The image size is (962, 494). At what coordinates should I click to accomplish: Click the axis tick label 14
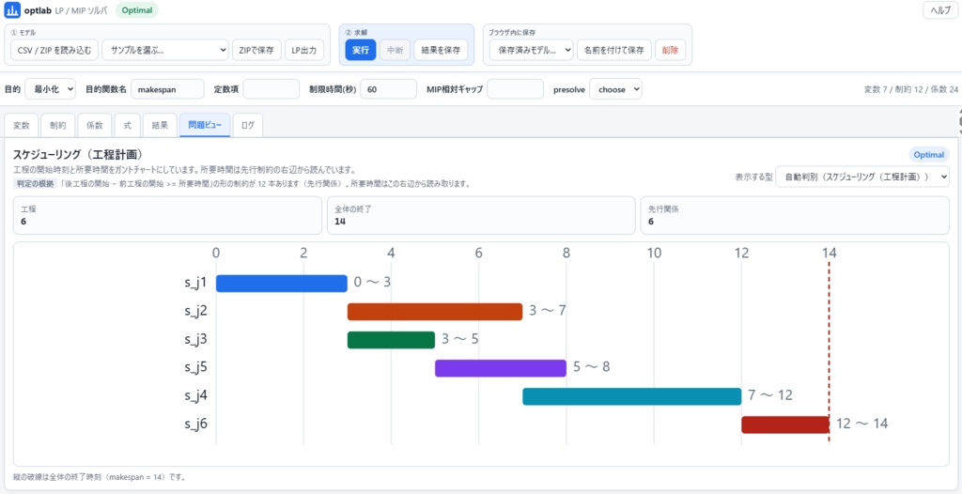click(x=830, y=253)
